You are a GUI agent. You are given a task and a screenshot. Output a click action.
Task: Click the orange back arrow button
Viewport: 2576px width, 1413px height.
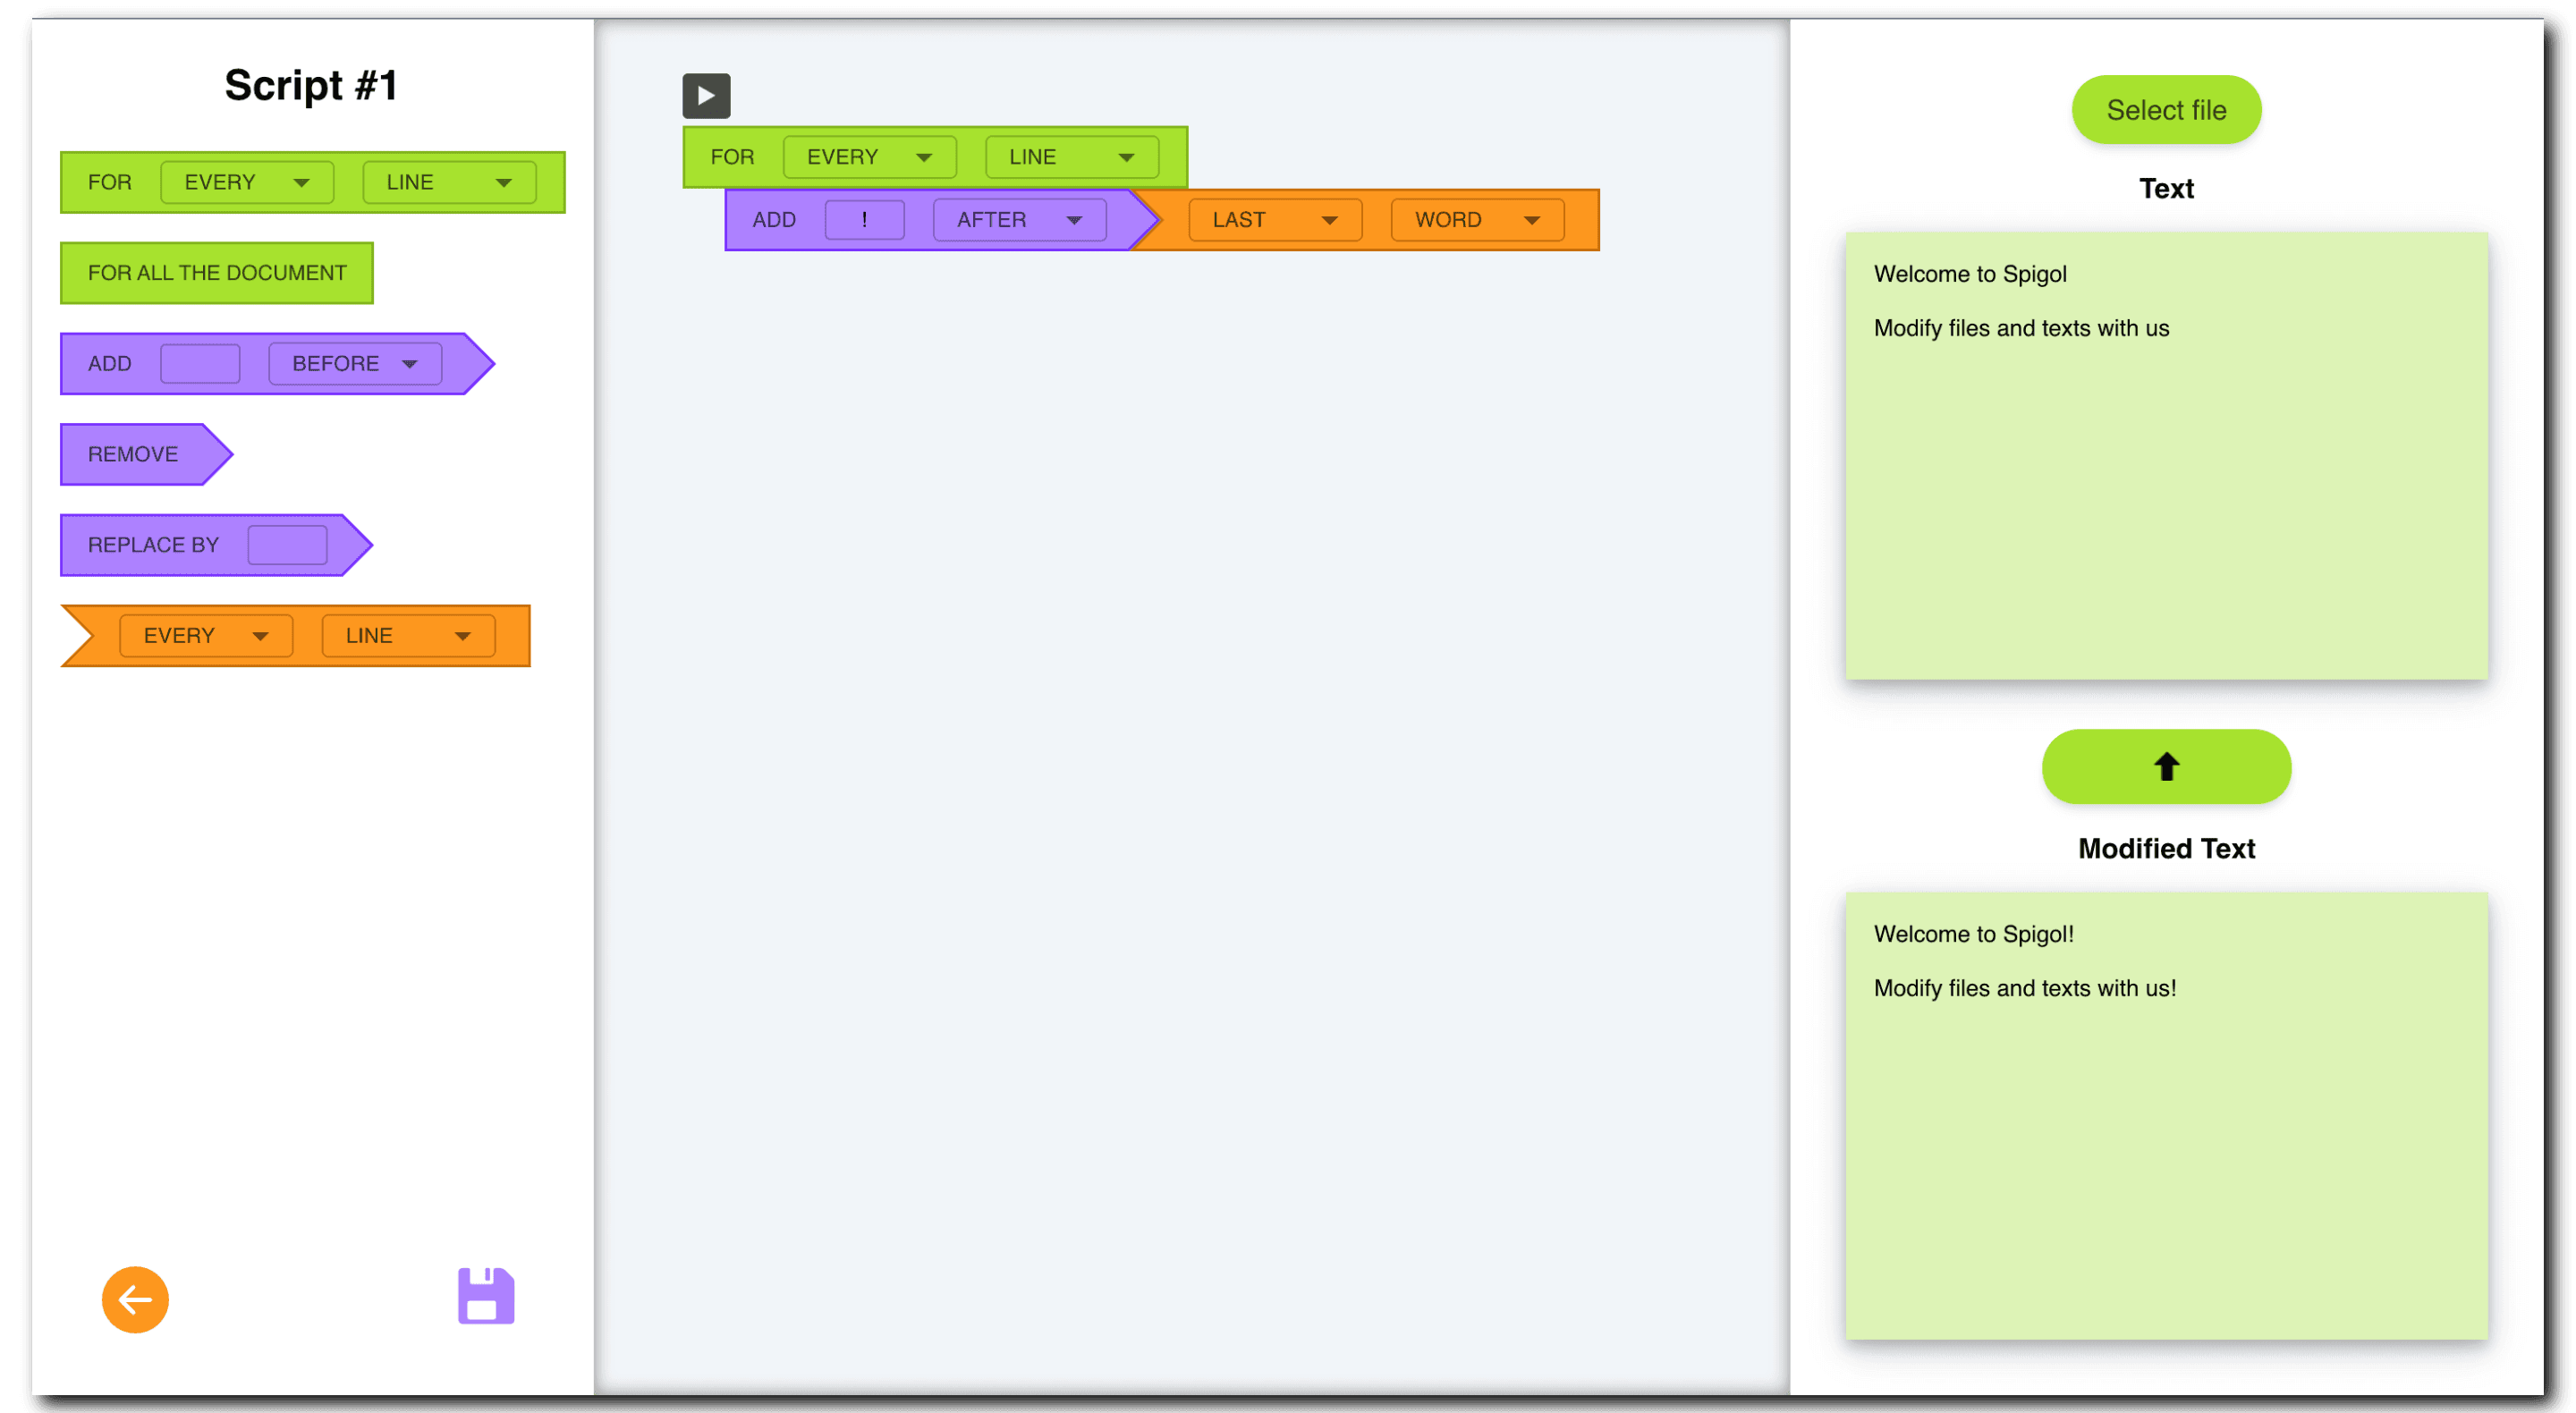point(135,1299)
